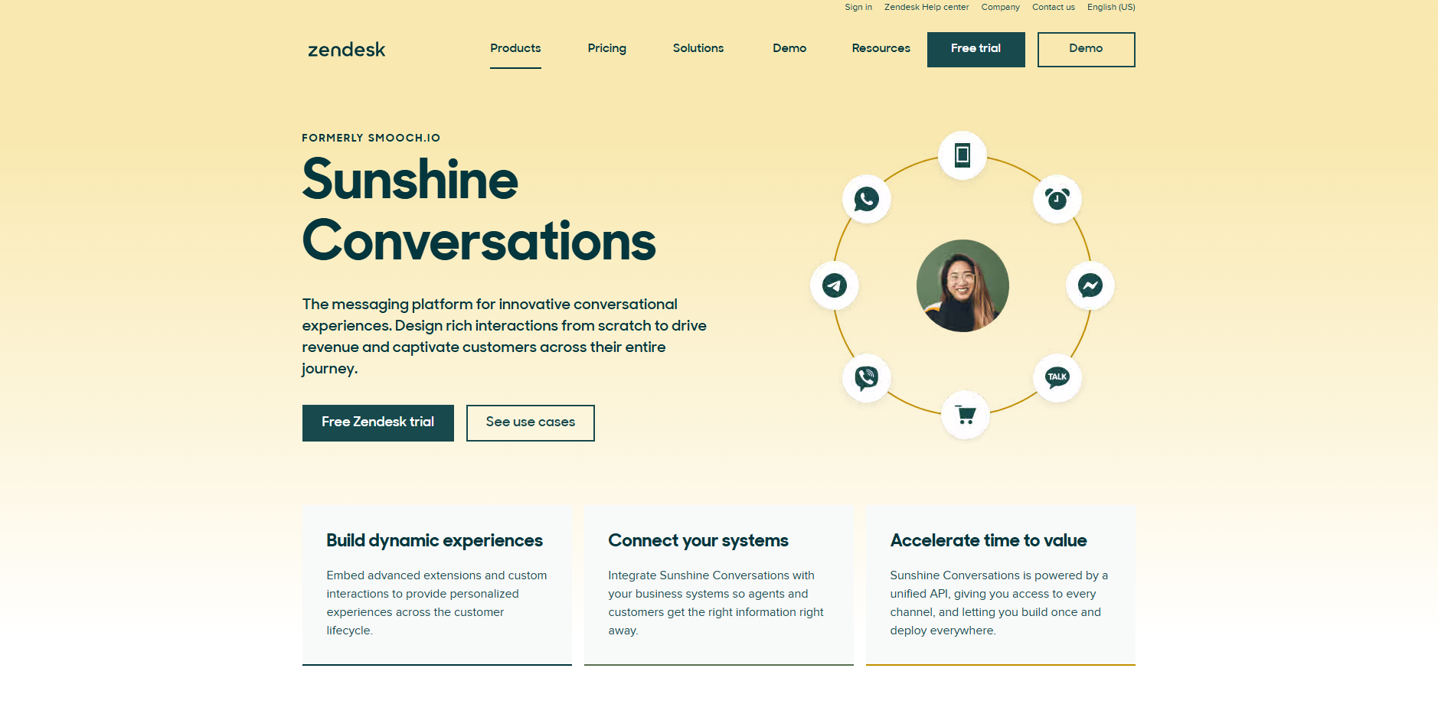Click the Connect your systems heading
The width and height of the screenshot is (1438, 704).
(698, 541)
